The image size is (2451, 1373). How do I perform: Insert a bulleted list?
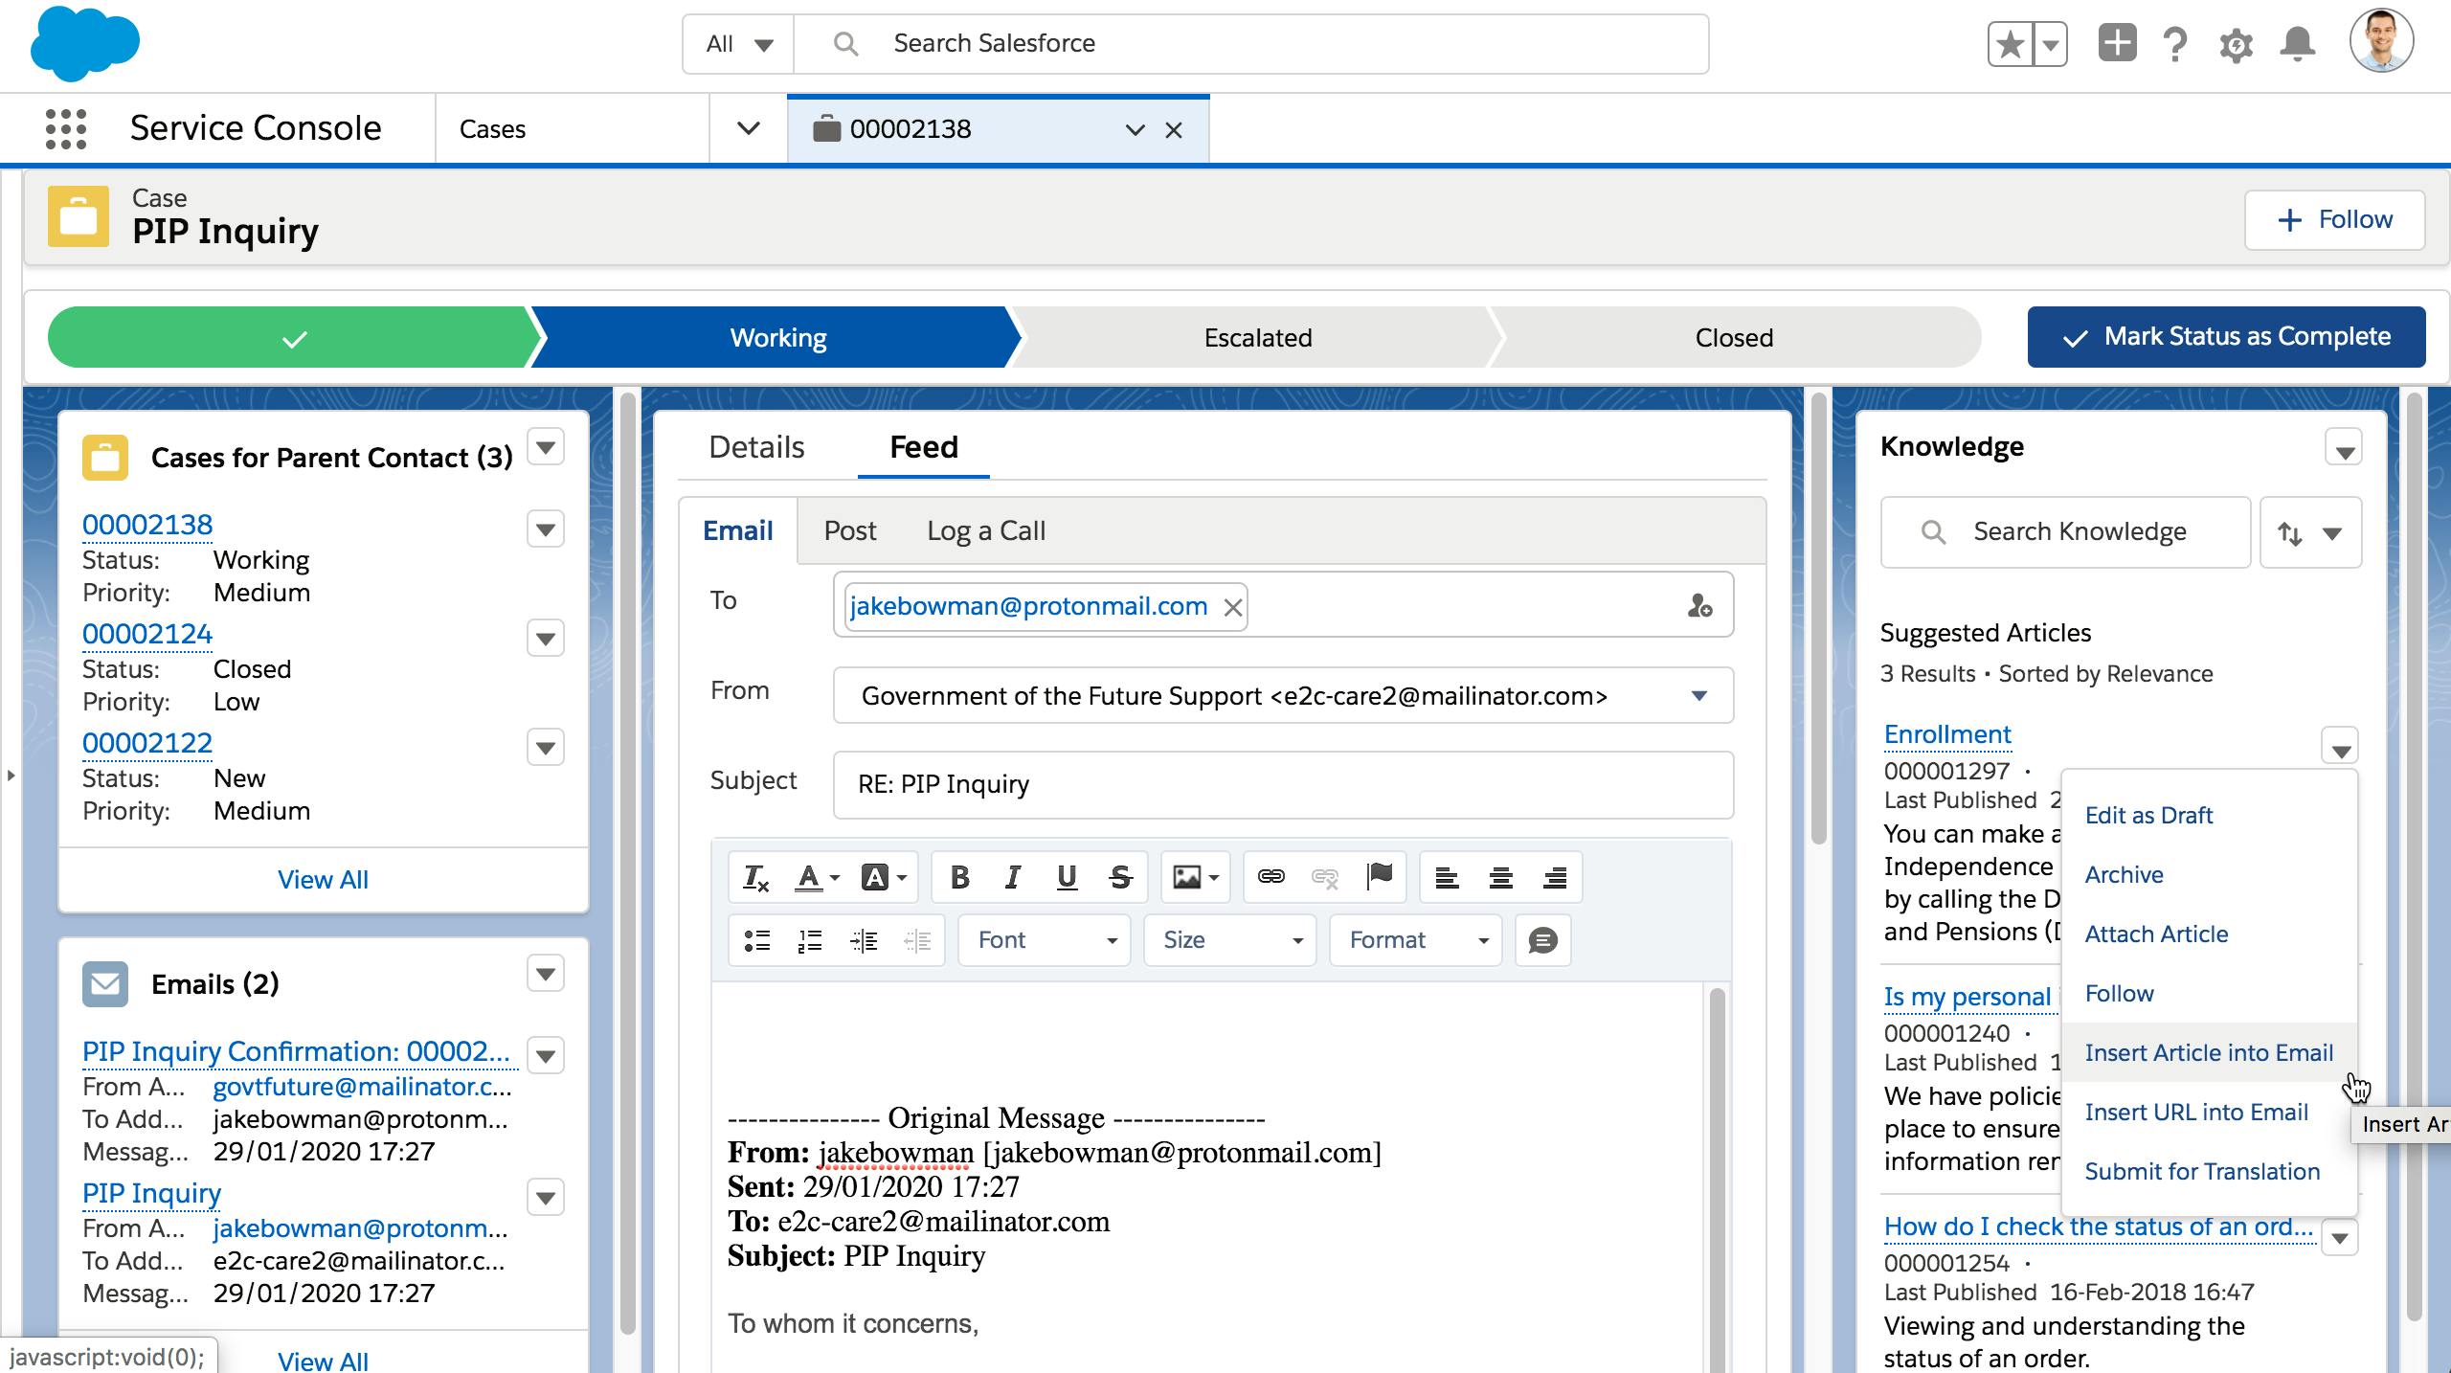tap(755, 940)
